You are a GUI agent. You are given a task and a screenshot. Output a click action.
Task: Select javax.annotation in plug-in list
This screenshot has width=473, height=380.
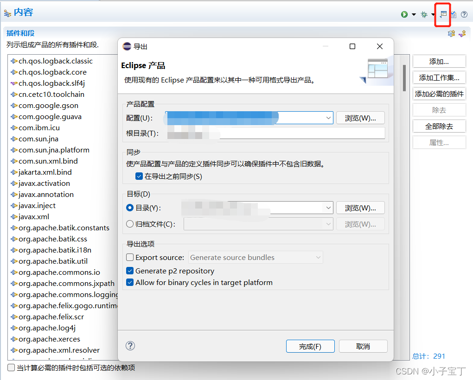coord(46,194)
